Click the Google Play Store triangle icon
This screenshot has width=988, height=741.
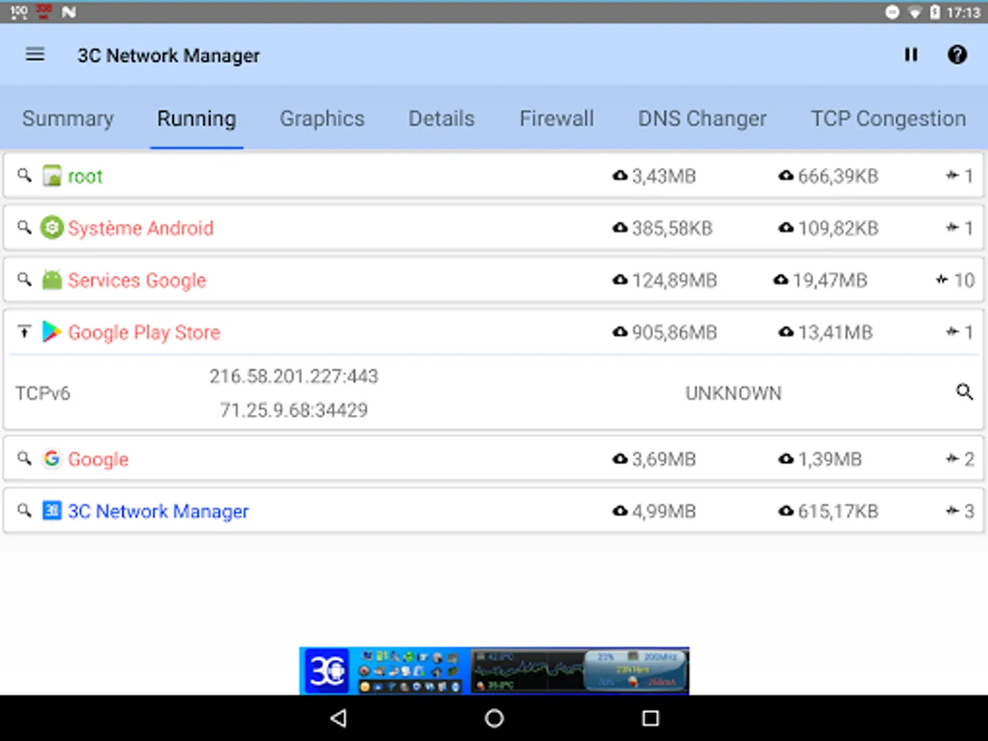click(52, 332)
